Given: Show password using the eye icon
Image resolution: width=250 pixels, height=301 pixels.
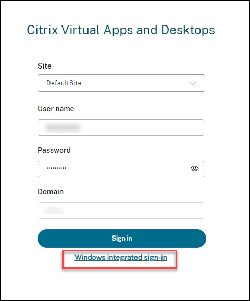Looking at the screenshot, I should [x=194, y=168].
